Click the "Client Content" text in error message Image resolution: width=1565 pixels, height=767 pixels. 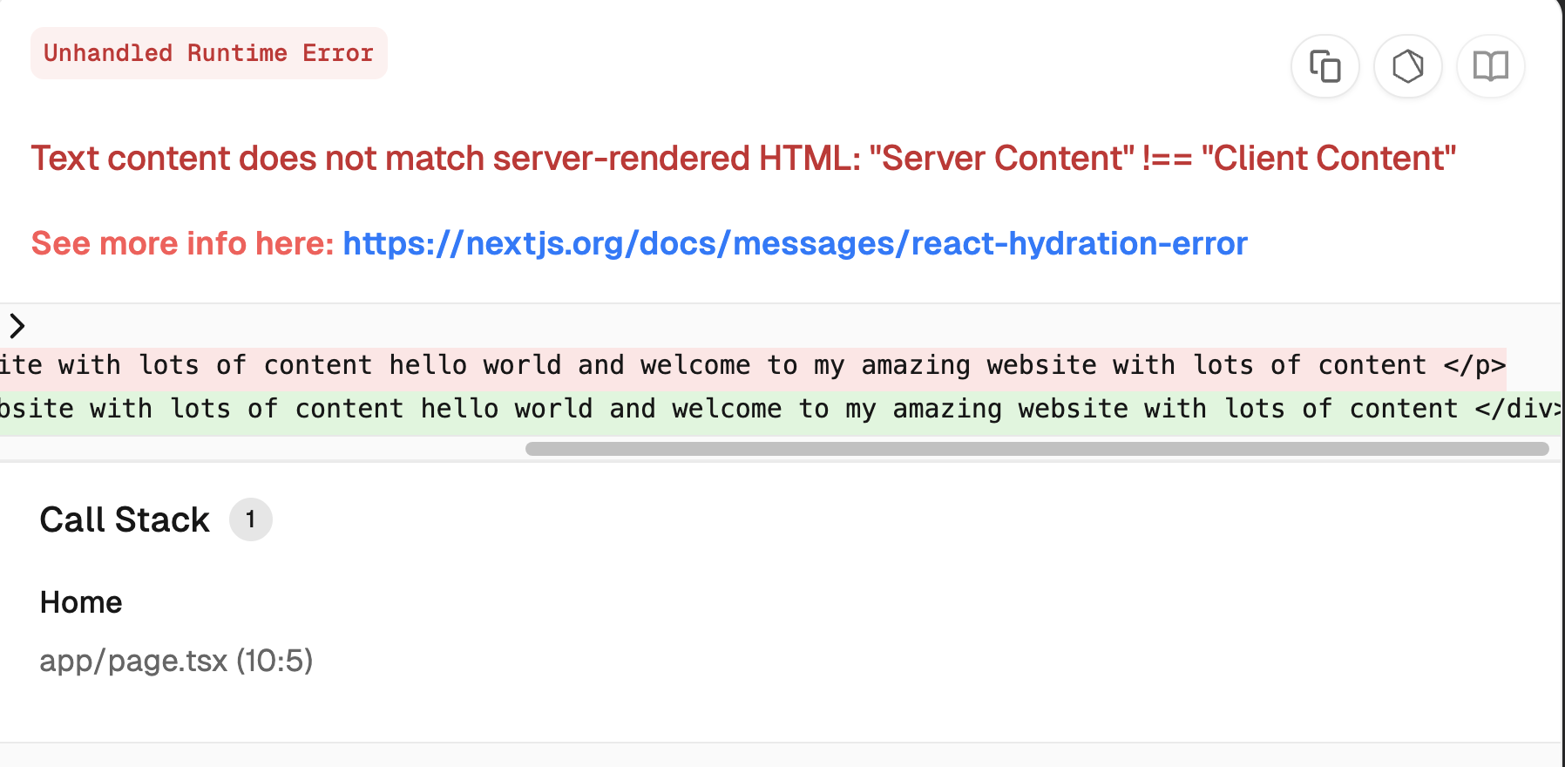pos(1329,159)
